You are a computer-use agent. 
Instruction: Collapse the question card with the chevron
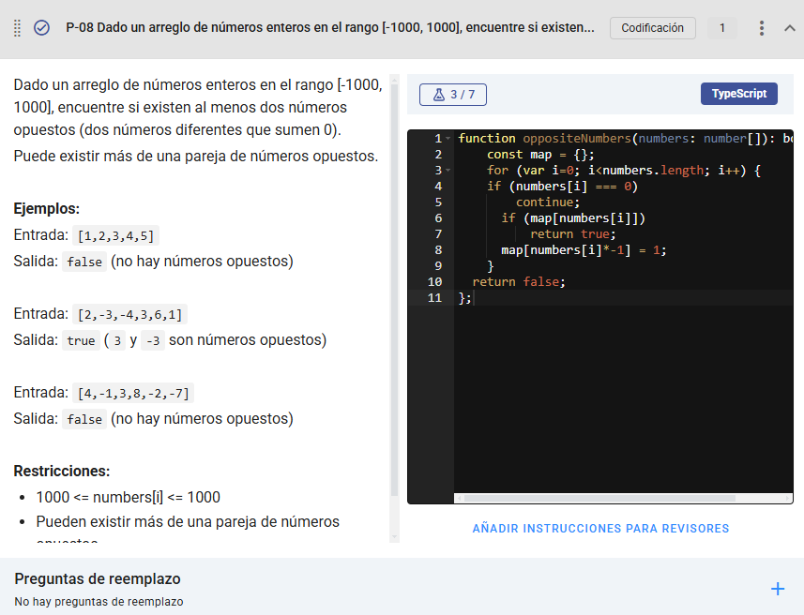tap(791, 27)
